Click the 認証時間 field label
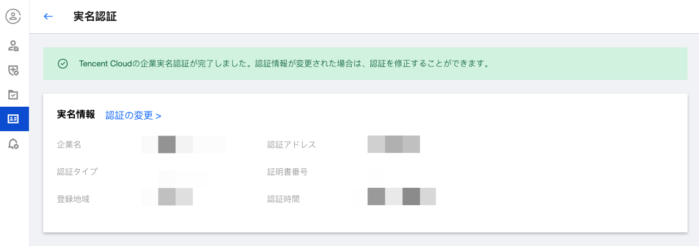The image size is (699, 246). (283, 199)
